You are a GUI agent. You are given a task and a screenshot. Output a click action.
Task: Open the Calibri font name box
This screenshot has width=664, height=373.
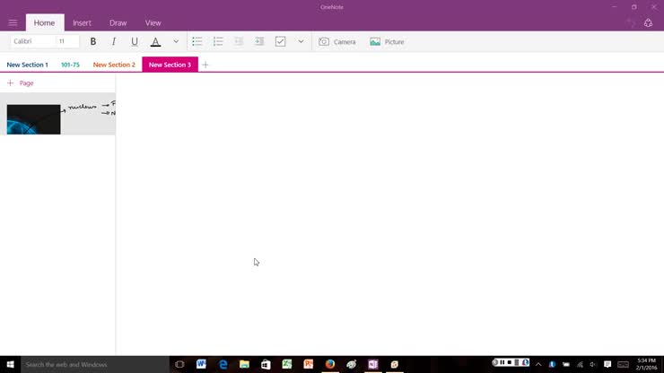[x=32, y=41]
